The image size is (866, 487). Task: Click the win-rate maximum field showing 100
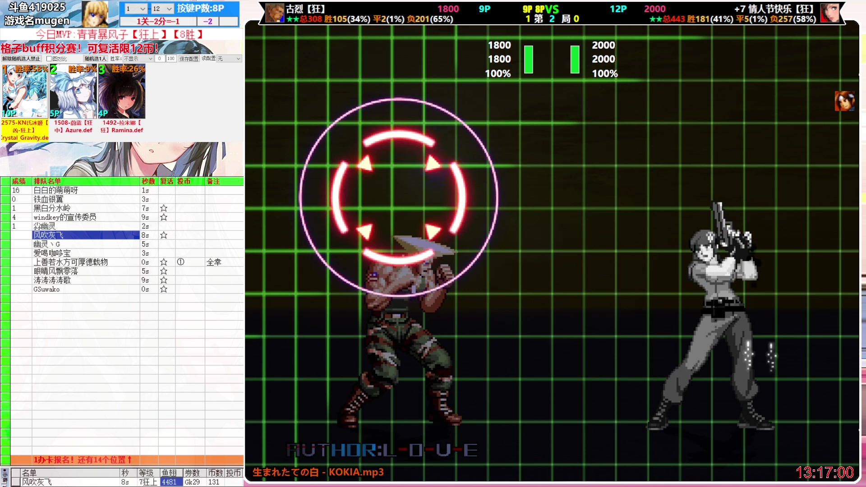click(171, 59)
